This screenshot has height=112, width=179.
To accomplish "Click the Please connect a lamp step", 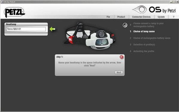I will (x=148, y=25).
